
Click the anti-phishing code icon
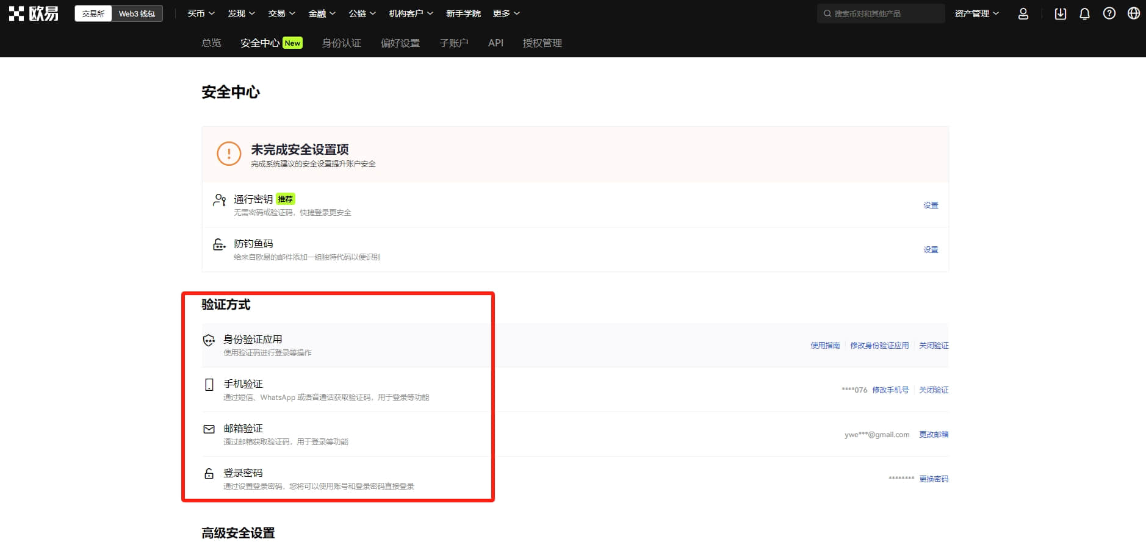[x=219, y=244]
